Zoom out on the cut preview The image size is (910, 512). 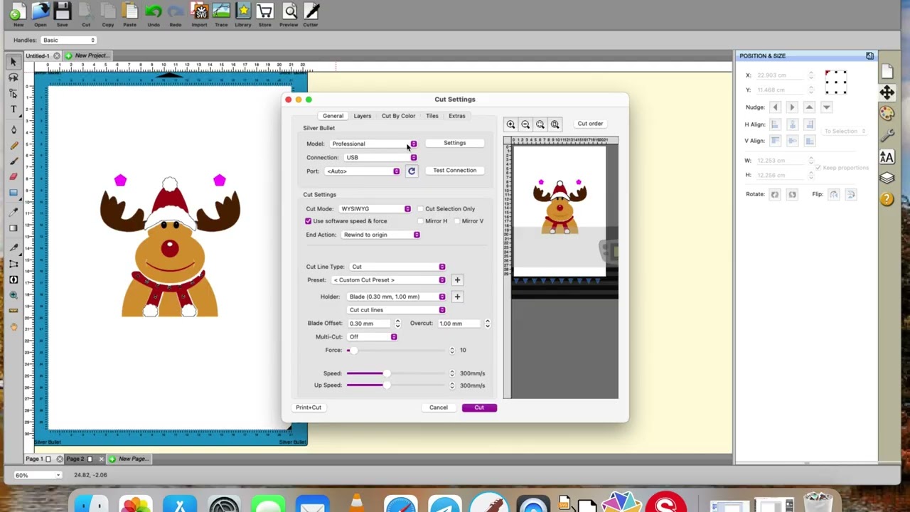[525, 124]
